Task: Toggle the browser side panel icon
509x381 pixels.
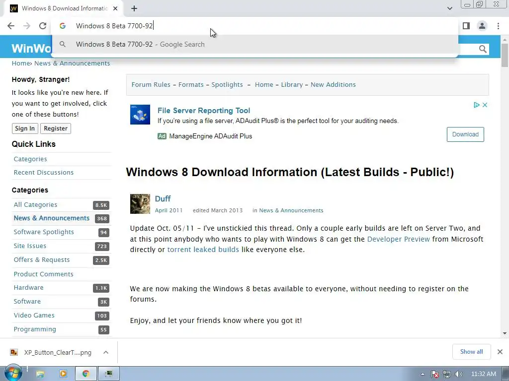Action: click(466, 26)
